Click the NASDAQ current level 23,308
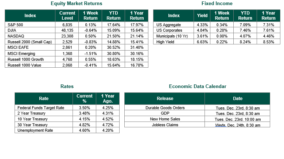The image size is (284, 159). pos(67,36)
